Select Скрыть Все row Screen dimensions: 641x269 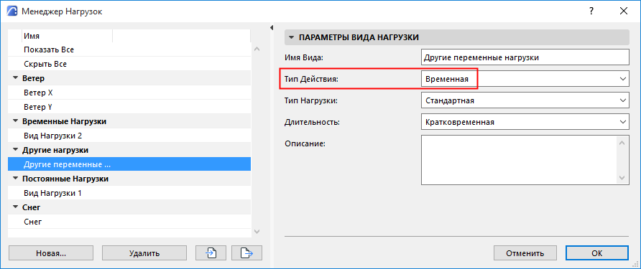(129, 64)
